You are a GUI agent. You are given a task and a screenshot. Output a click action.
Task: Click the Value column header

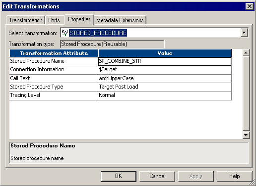[x=165, y=53]
